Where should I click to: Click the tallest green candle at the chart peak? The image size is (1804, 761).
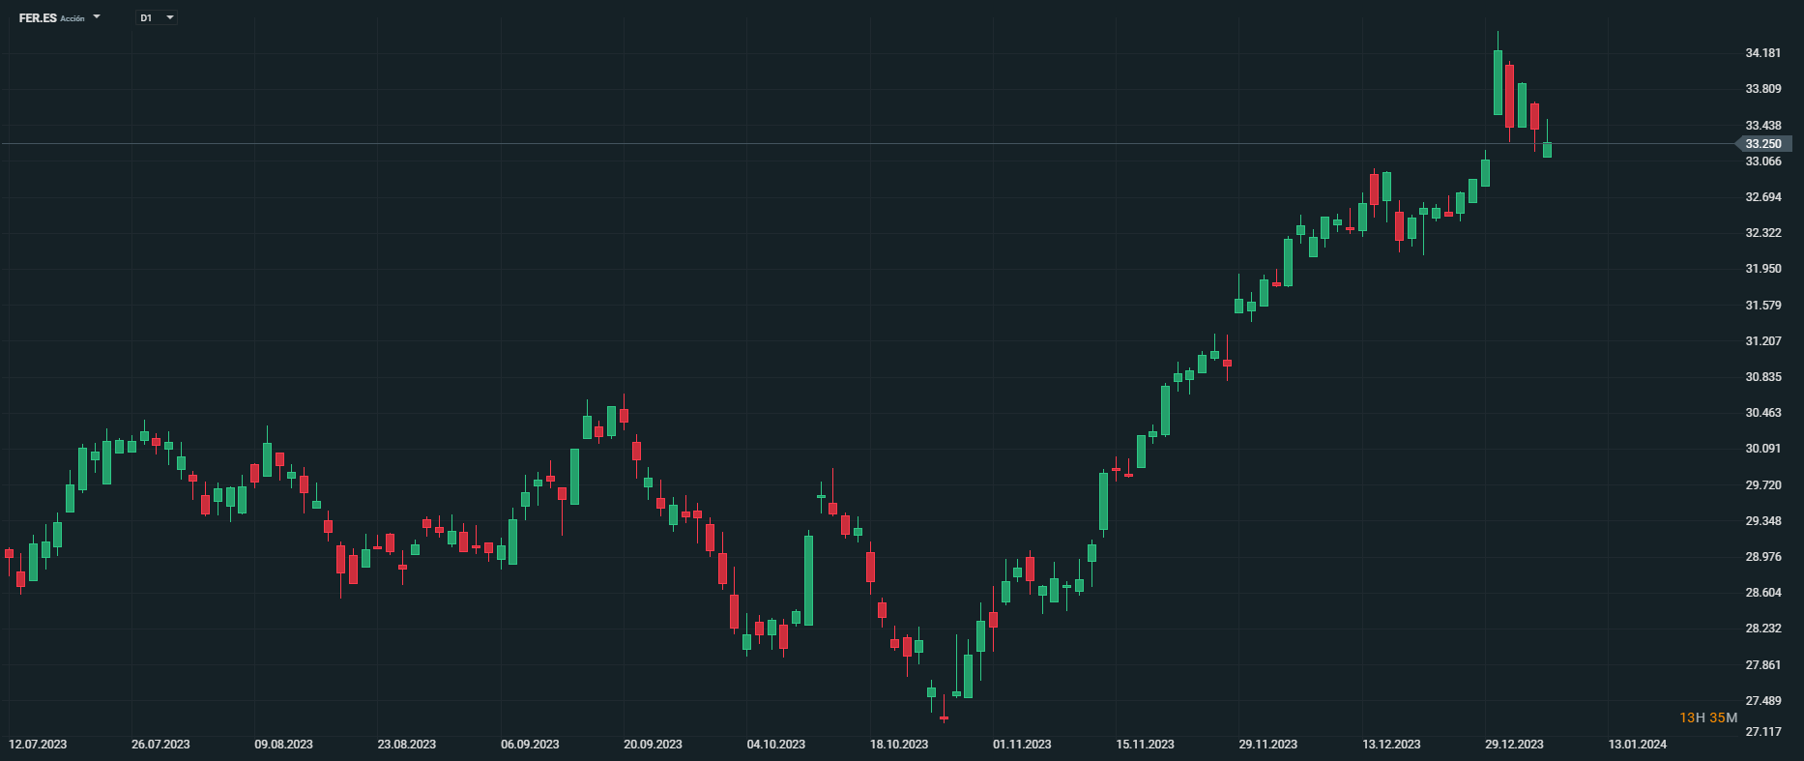click(1498, 82)
